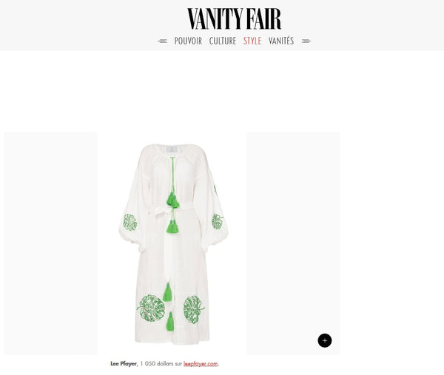Viewport: 444px width, 375px height.
Task: Click the green leaf embroidery at bottom-right hem
Action: (x=194, y=310)
